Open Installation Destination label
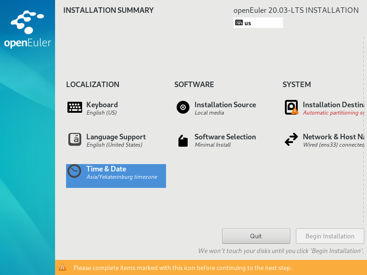The image size is (367, 275). (x=334, y=104)
